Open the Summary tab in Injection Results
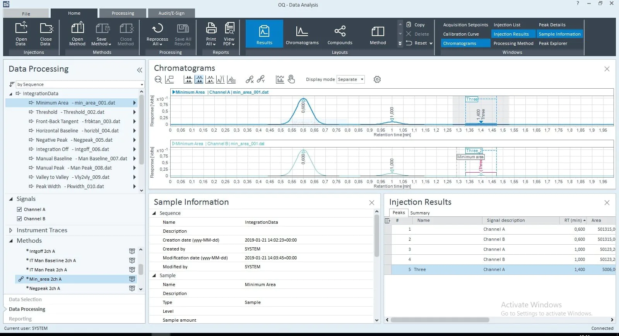 (420, 213)
